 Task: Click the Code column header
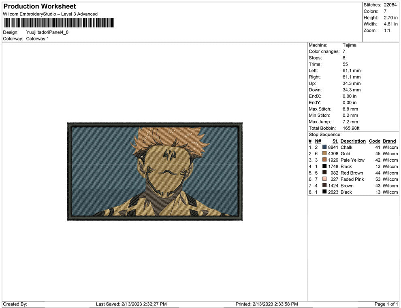click(x=375, y=141)
